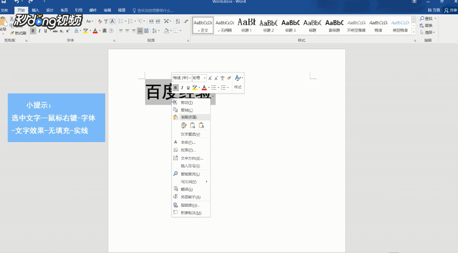Click the Enclose Characters circle icon
This screenshot has width=458, height=253.
pos(111,31)
